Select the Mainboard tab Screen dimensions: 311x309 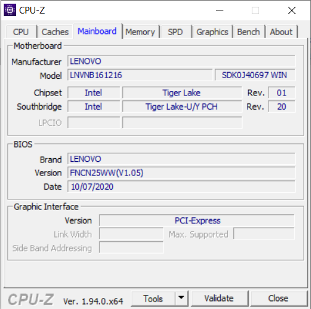(x=97, y=31)
